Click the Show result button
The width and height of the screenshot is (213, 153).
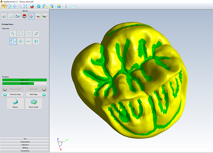pos(34,103)
